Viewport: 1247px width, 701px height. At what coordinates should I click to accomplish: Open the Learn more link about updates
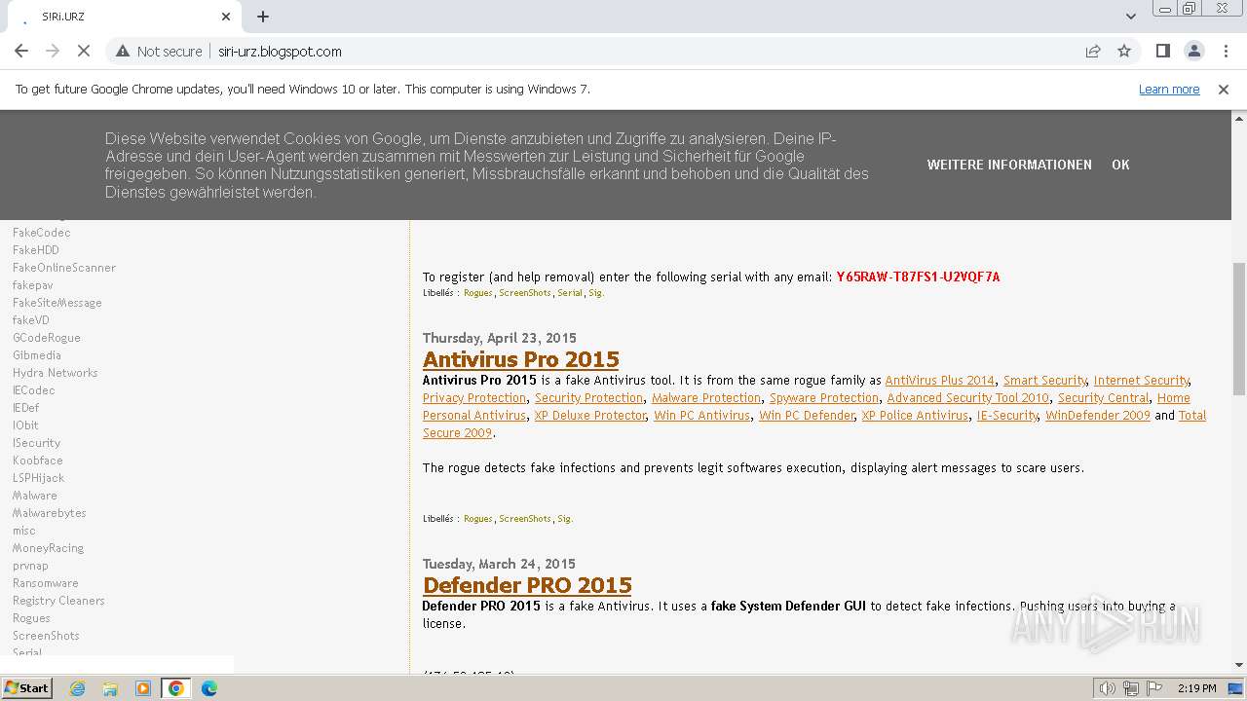click(x=1169, y=90)
